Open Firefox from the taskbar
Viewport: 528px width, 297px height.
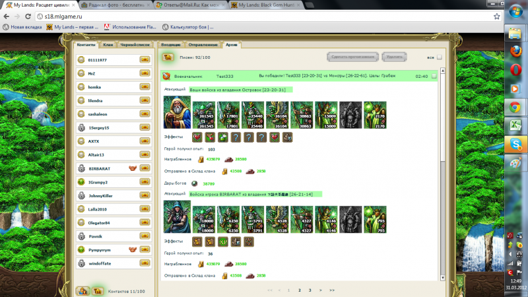pos(515,51)
